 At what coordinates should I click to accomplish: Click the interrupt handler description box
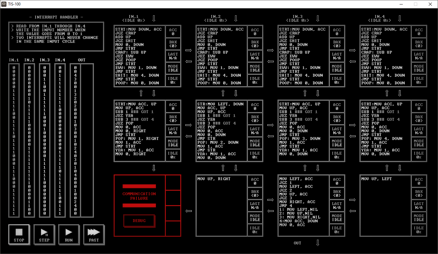point(56,36)
